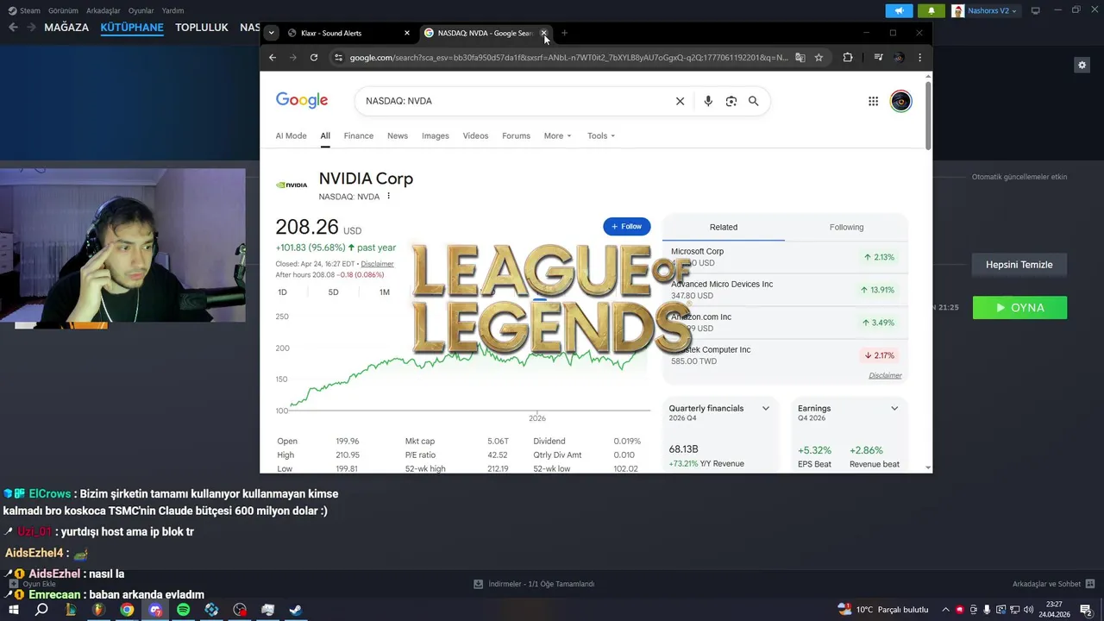Click the magnifier search button
Image resolution: width=1104 pixels, height=621 pixels.
point(754,101)
